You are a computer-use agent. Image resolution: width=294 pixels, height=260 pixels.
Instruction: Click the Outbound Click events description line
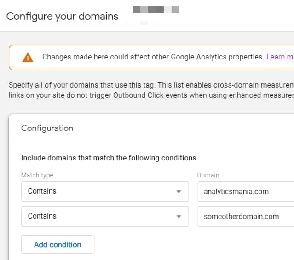(147, 95)
